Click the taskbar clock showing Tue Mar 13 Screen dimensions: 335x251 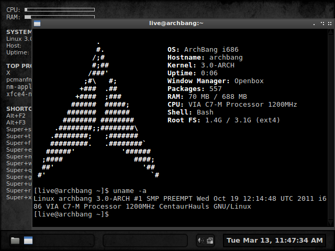(x=274, y=241)
